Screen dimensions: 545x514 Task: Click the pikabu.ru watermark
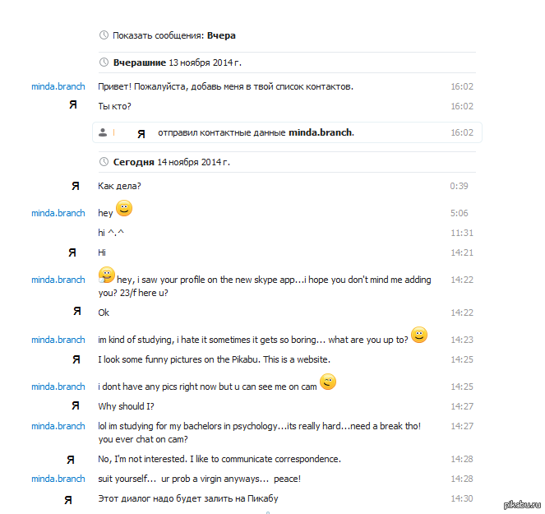click(x=521, y=503)
